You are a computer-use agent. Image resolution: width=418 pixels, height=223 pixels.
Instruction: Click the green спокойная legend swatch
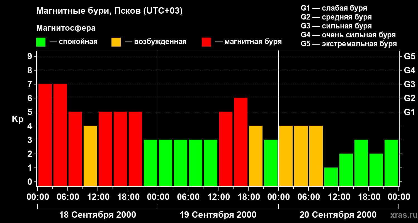[41, 42]
